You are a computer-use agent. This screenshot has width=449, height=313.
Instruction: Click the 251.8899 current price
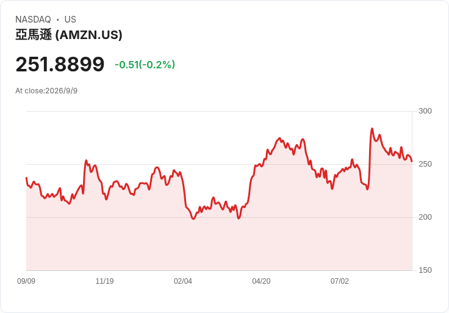coord(60,64)
